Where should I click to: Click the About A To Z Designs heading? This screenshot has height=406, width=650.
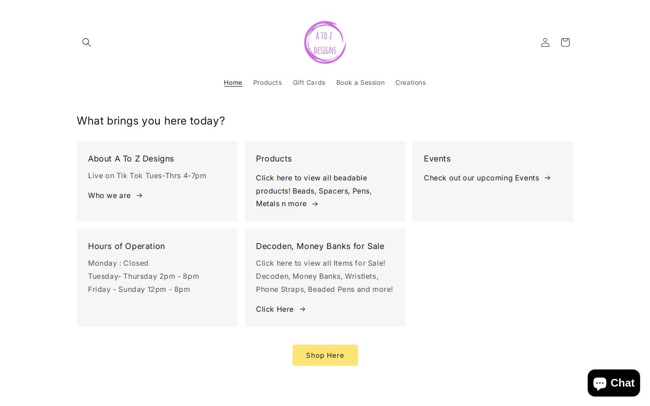pyautogui.click(x=131, y=159)
